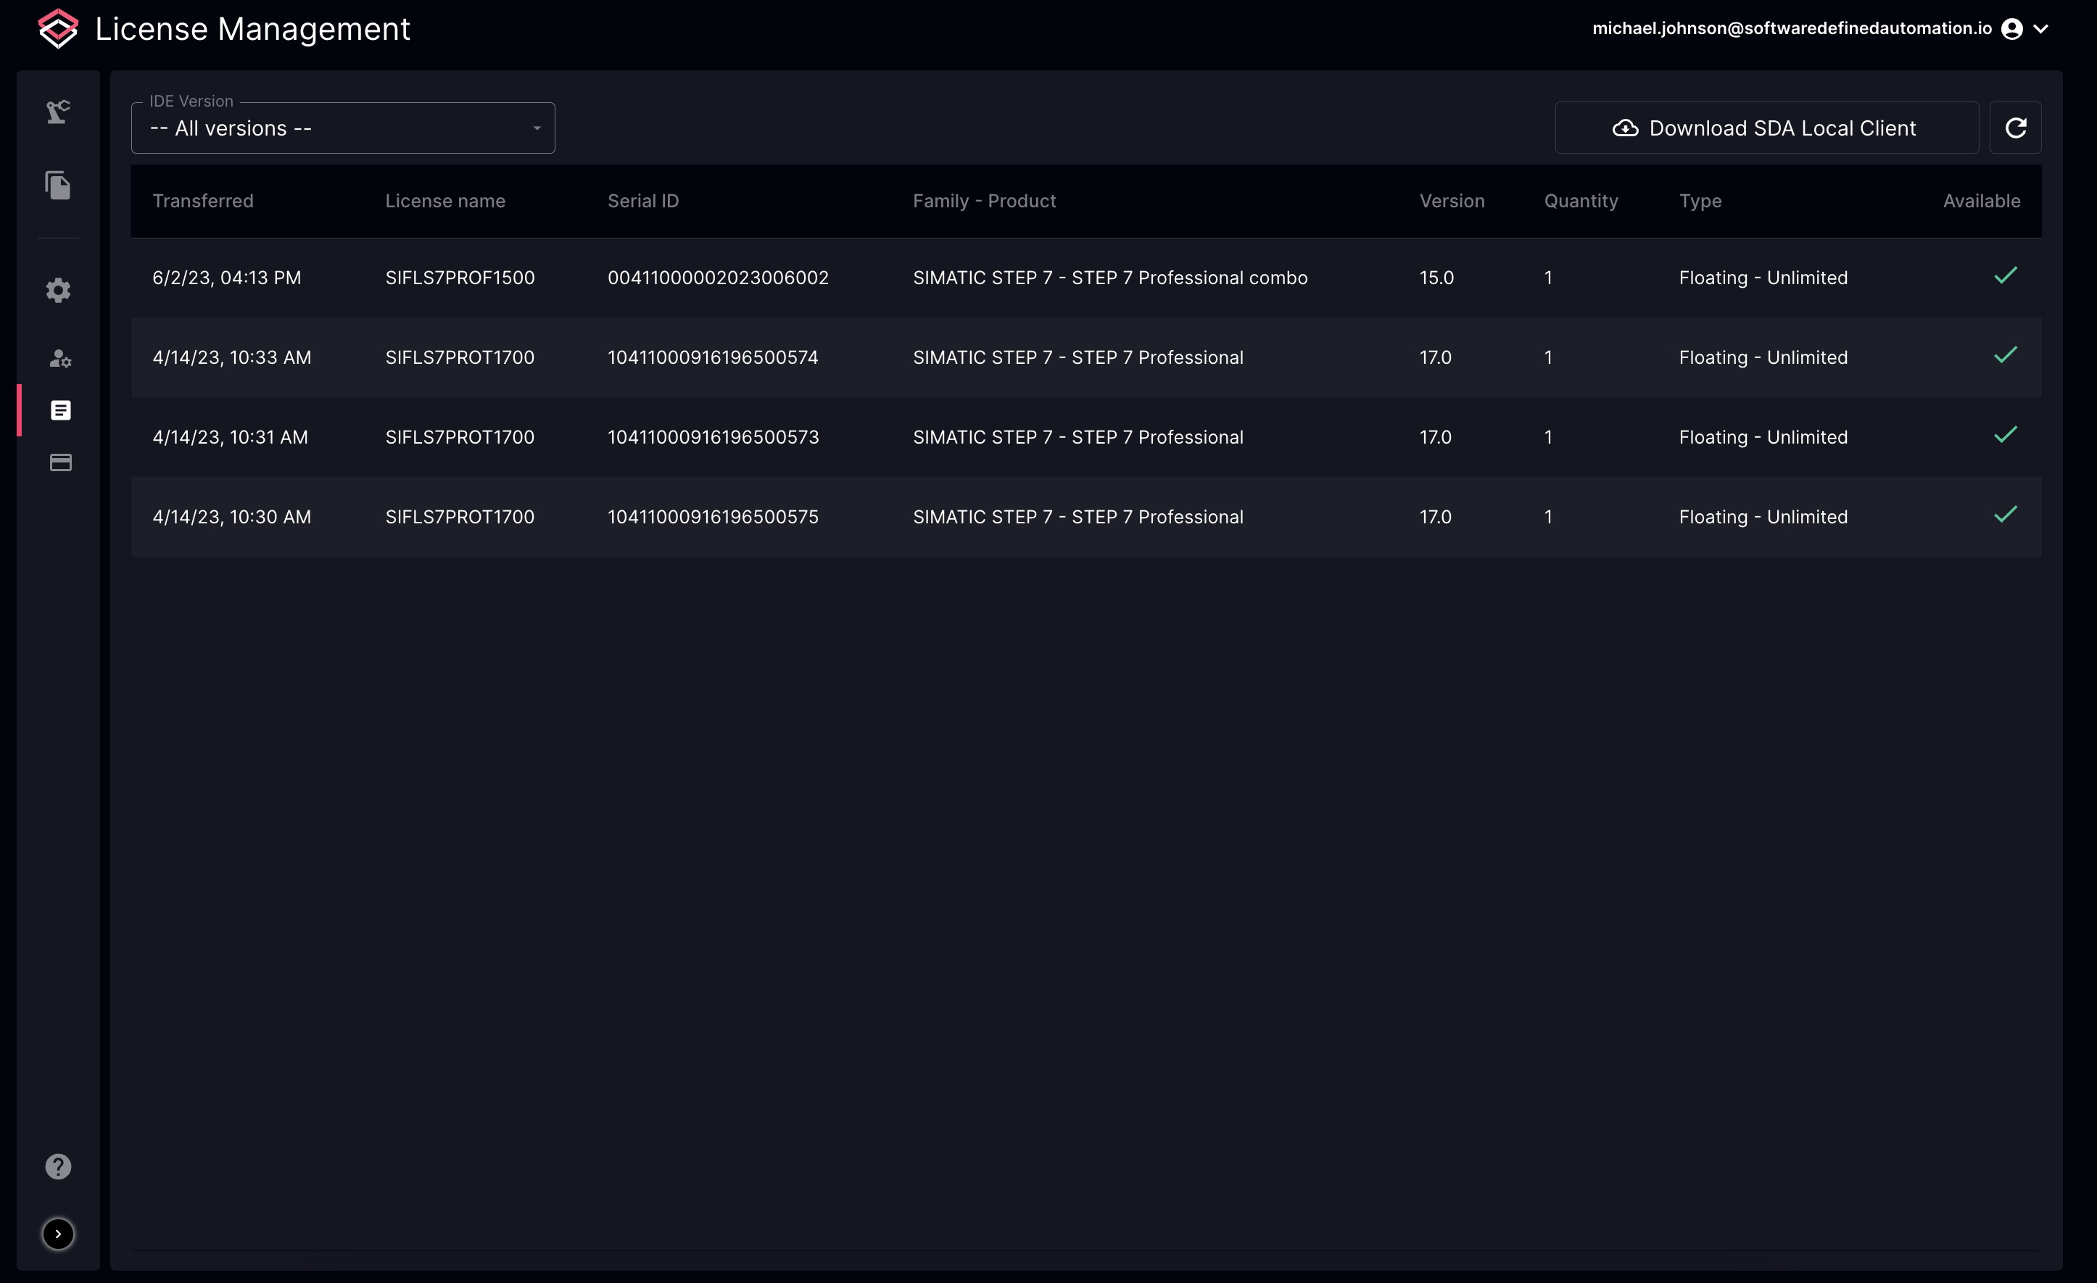Viewport: 2097px width, 1283px height.
Task: Open the IDE Version dropdown
Action: coord(343,128)
